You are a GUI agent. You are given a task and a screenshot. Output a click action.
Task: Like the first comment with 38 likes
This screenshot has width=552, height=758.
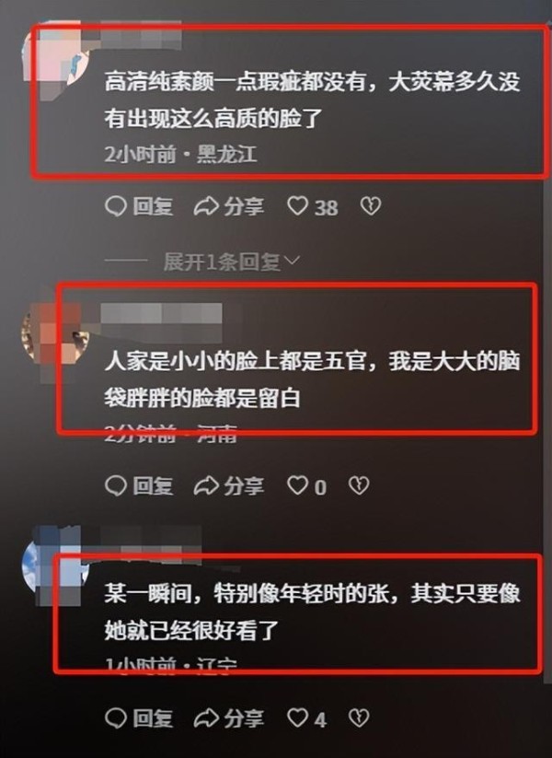297,206
